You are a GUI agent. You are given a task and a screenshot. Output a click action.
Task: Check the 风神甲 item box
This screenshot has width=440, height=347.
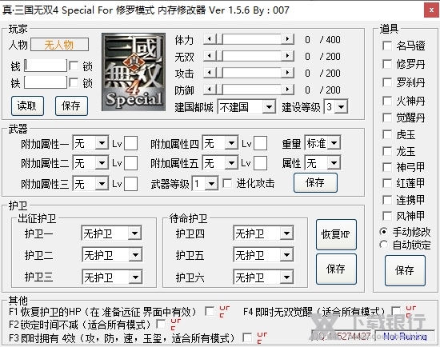pos(387,216)
